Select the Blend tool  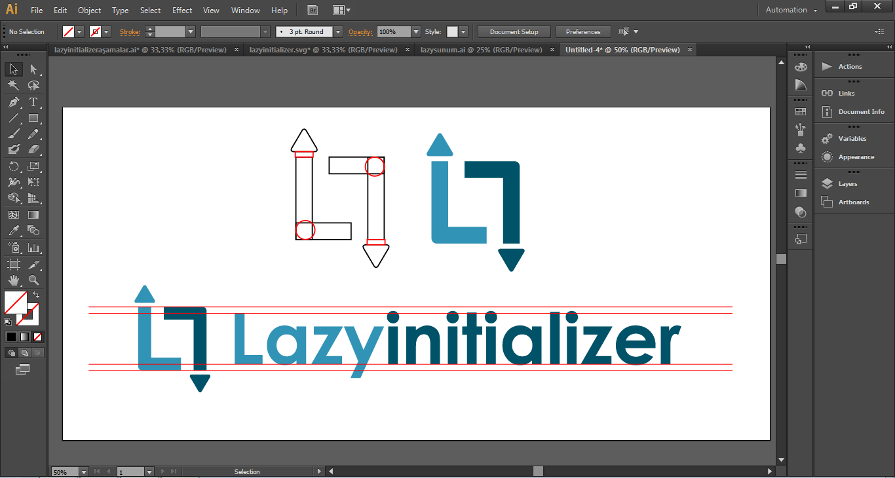[x=33, y=230]
